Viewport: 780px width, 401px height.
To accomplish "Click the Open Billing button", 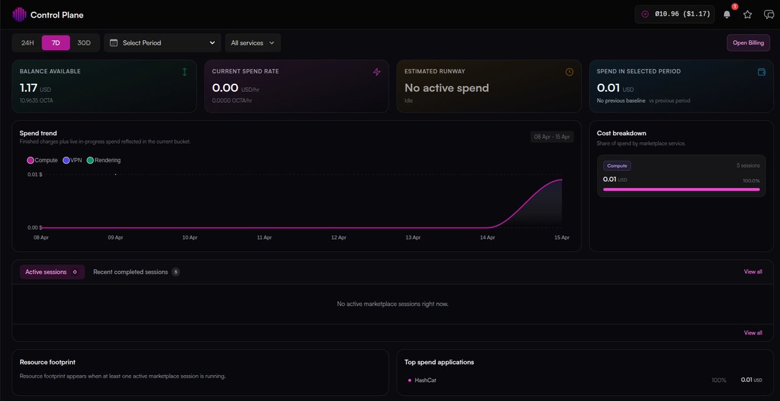I will pyautogui.click(x=749, y=43).
